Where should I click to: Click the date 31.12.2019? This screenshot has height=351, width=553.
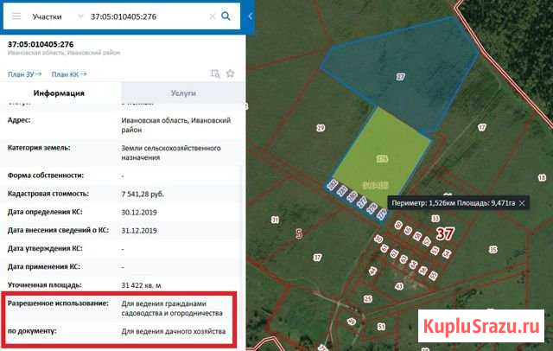coord(139,231)
